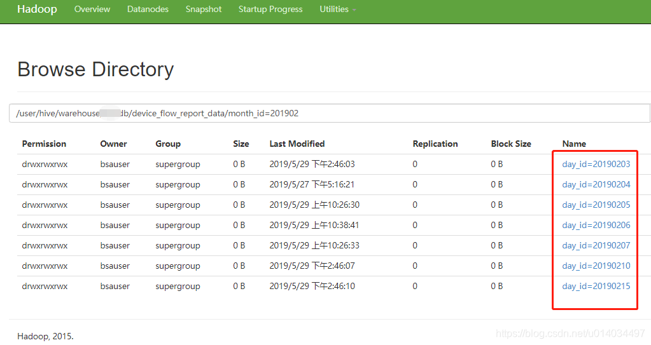651x345 pixels.
Task: Select timestamp 2019/5/29 下午2:46:10
Action: coord(312,286)
